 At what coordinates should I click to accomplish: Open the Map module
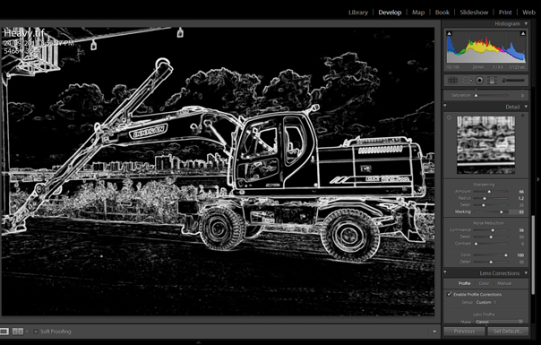(418, 12)
